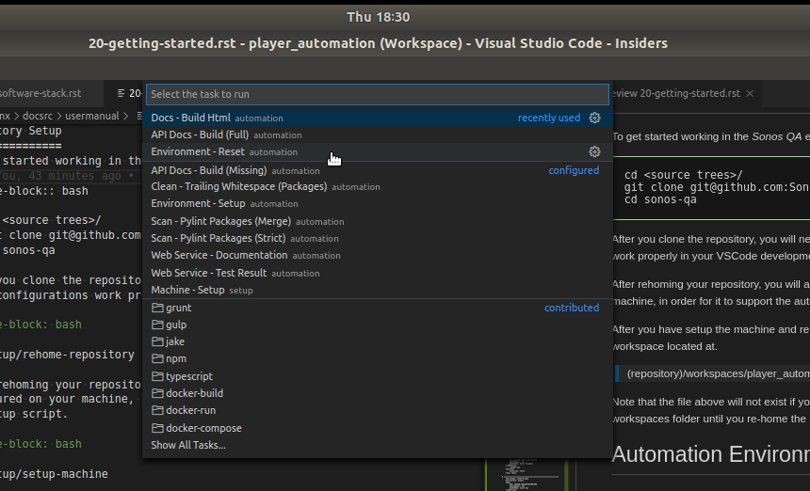The height and width of the screenshot is (491, 810).
Task: Click the docker-compose folder icon
Action: [x=157, y=428]
